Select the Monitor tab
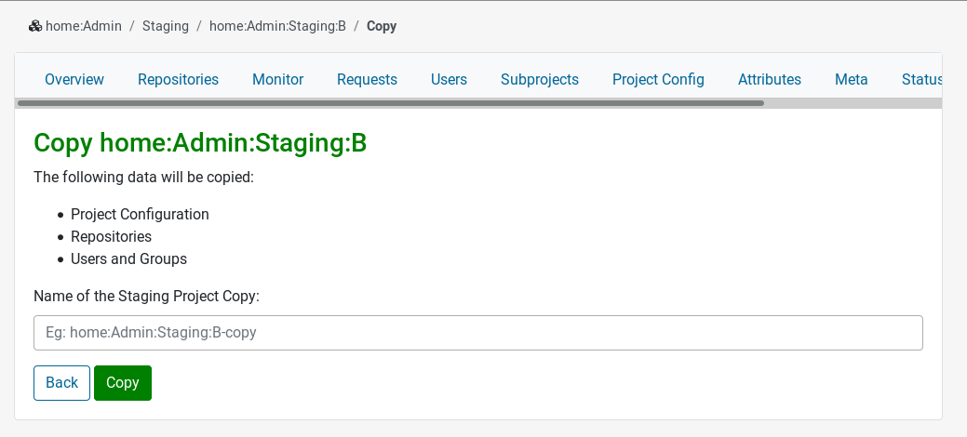The height and width of the screenshot is (437, 967). 278,80
